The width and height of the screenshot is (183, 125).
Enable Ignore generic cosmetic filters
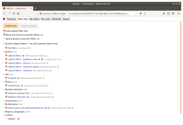4,38
